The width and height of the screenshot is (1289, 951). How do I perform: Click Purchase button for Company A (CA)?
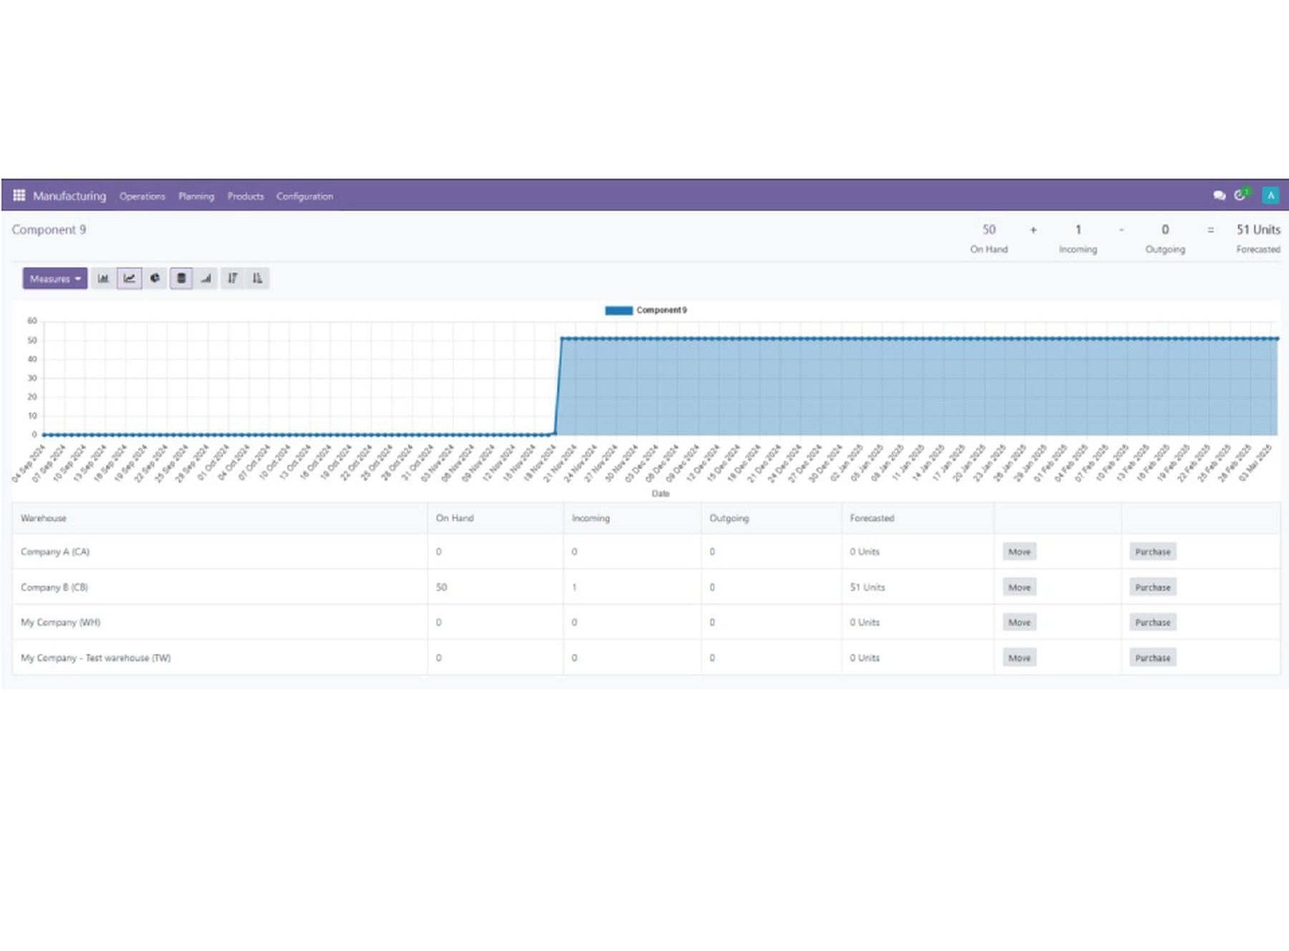click(x=1152, y=552)
